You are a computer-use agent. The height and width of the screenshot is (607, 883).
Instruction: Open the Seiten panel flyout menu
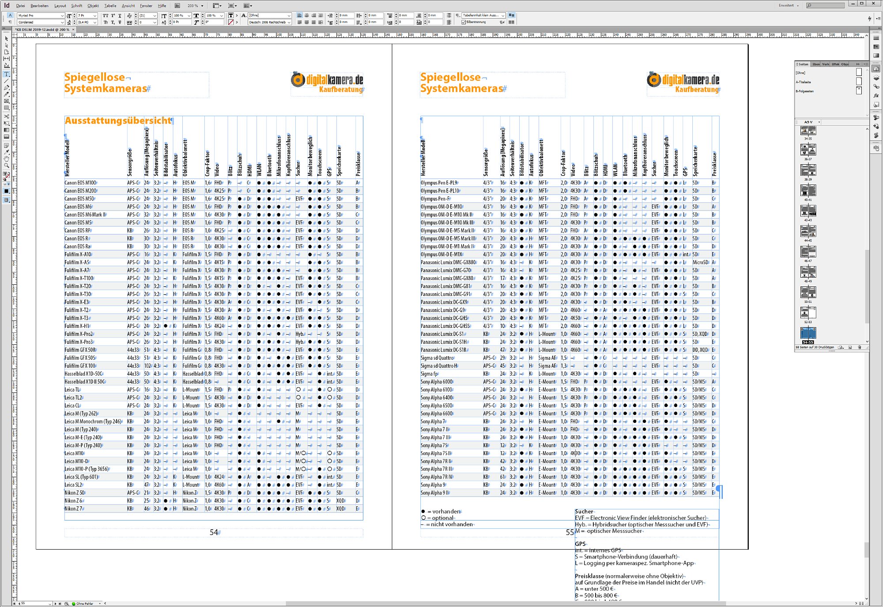pos(866,64)
